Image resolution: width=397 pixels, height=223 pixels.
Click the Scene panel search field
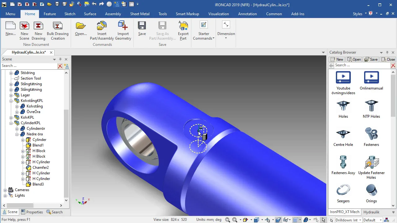pos(29,66)
